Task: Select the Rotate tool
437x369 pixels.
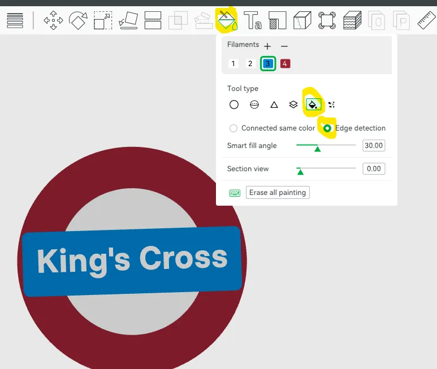Action: click(78, 20)
